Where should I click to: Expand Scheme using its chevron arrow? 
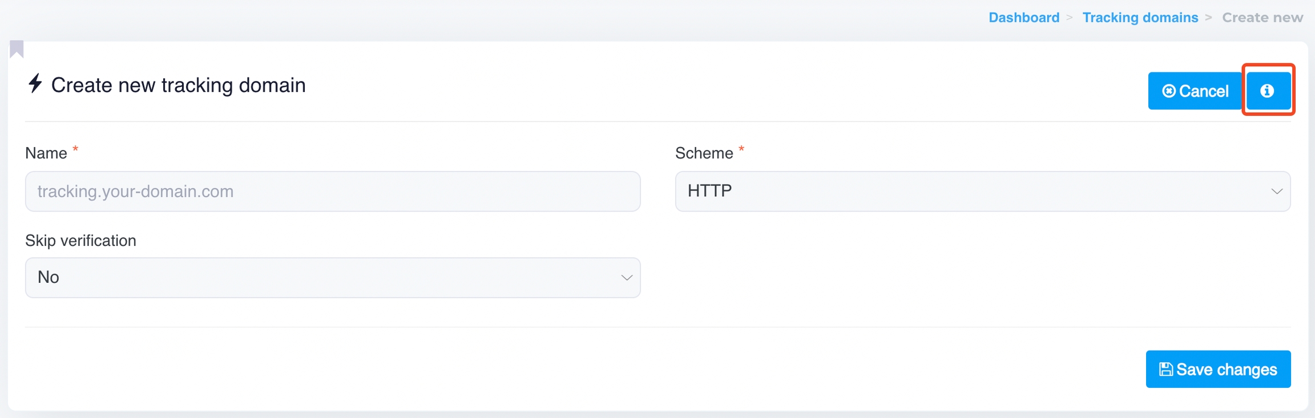pos(1276,192)
